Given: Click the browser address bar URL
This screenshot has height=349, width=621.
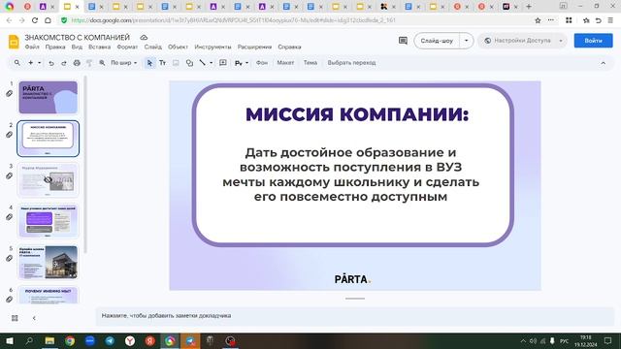Looking at the screenshot, I should 233,20.
